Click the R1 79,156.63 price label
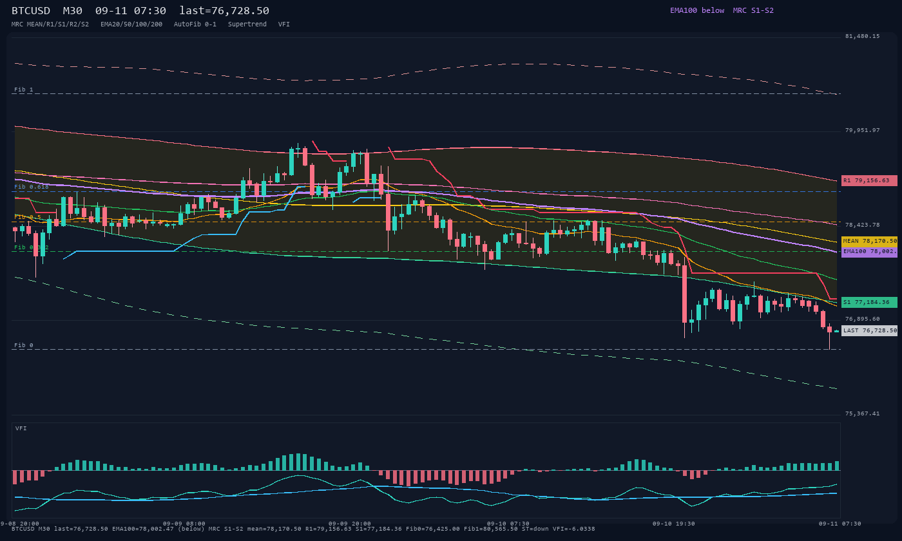Screen dimensions: 902x541 click(x=869, y=180)
